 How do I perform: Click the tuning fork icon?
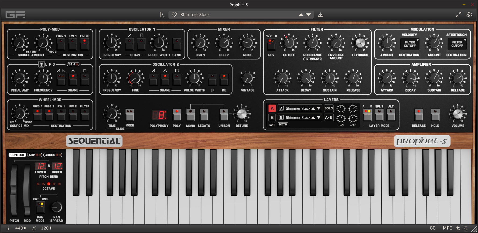point(8,228)
